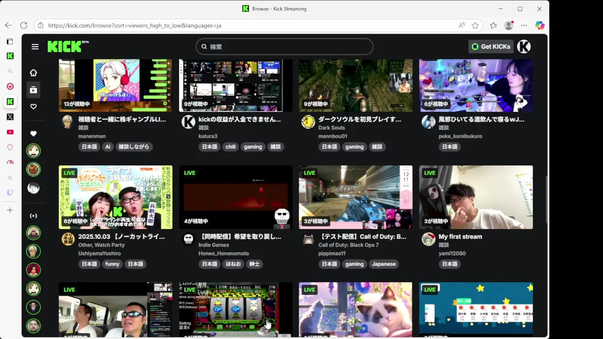This screenshot has height=339, width=603.
Task: Switch to the Twitch vertical tab
Action: tap(10, 193)
